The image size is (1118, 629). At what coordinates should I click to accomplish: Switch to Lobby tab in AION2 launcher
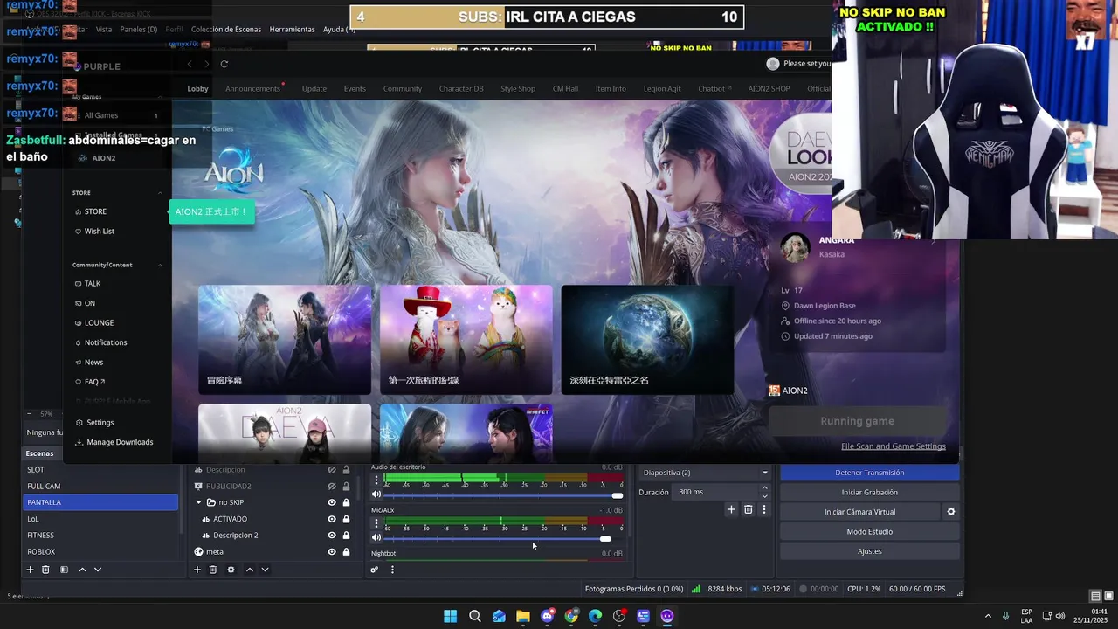coord(197,88)
